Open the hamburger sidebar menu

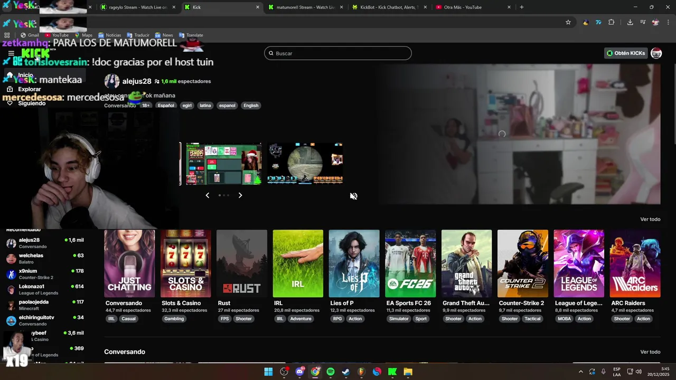coord(11,53)
